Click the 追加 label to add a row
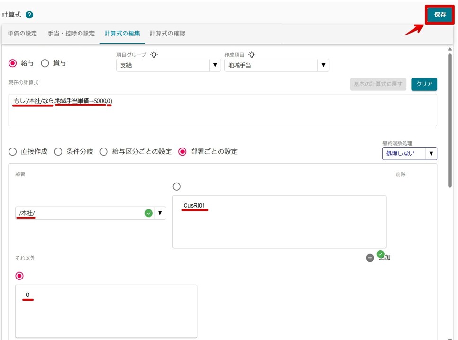This screenshot has width=458, height=340. pos(385,257)
